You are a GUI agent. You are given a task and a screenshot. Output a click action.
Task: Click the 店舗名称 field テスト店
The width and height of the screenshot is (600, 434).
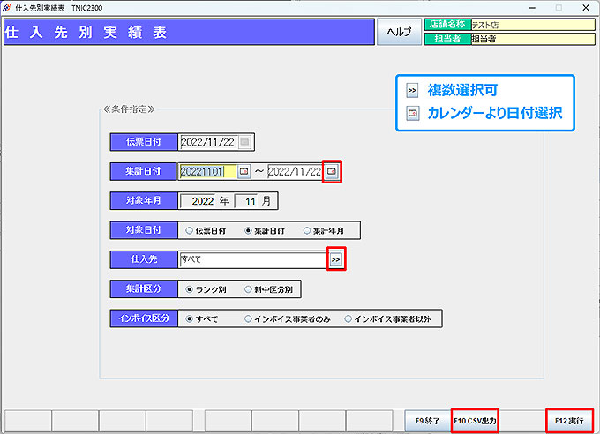tap(533, 25)
